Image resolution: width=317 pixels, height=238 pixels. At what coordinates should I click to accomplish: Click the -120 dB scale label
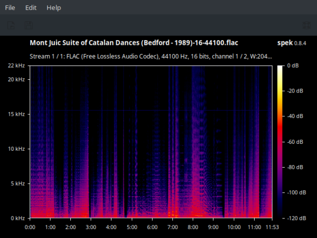coord(296,218)
